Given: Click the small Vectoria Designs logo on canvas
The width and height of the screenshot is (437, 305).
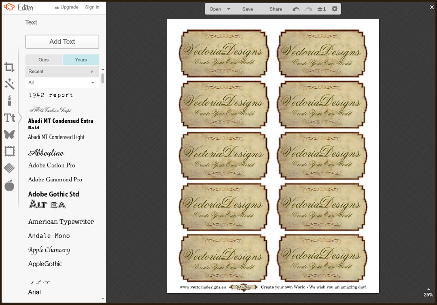Looking at the screenshot, I should click(x=244, y=287).
